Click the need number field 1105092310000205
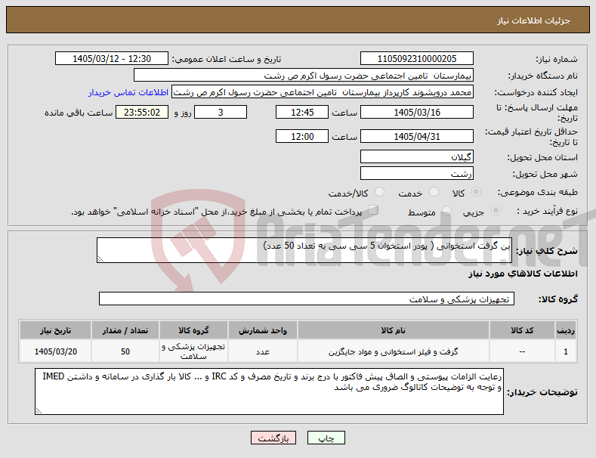Viewport: 596px width, 458px height. pos(416,59)
